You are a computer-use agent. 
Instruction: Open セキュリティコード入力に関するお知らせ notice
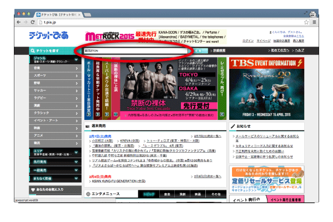264,146
